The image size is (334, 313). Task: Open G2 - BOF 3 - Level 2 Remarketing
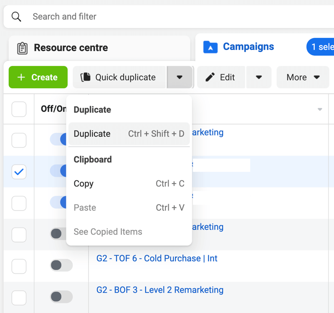coord(159,290)
